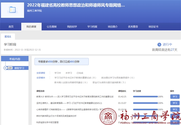The width and height of the screenshot is (181, 125).
Task: View the 项目简介 tab
Action: point(113,27)
